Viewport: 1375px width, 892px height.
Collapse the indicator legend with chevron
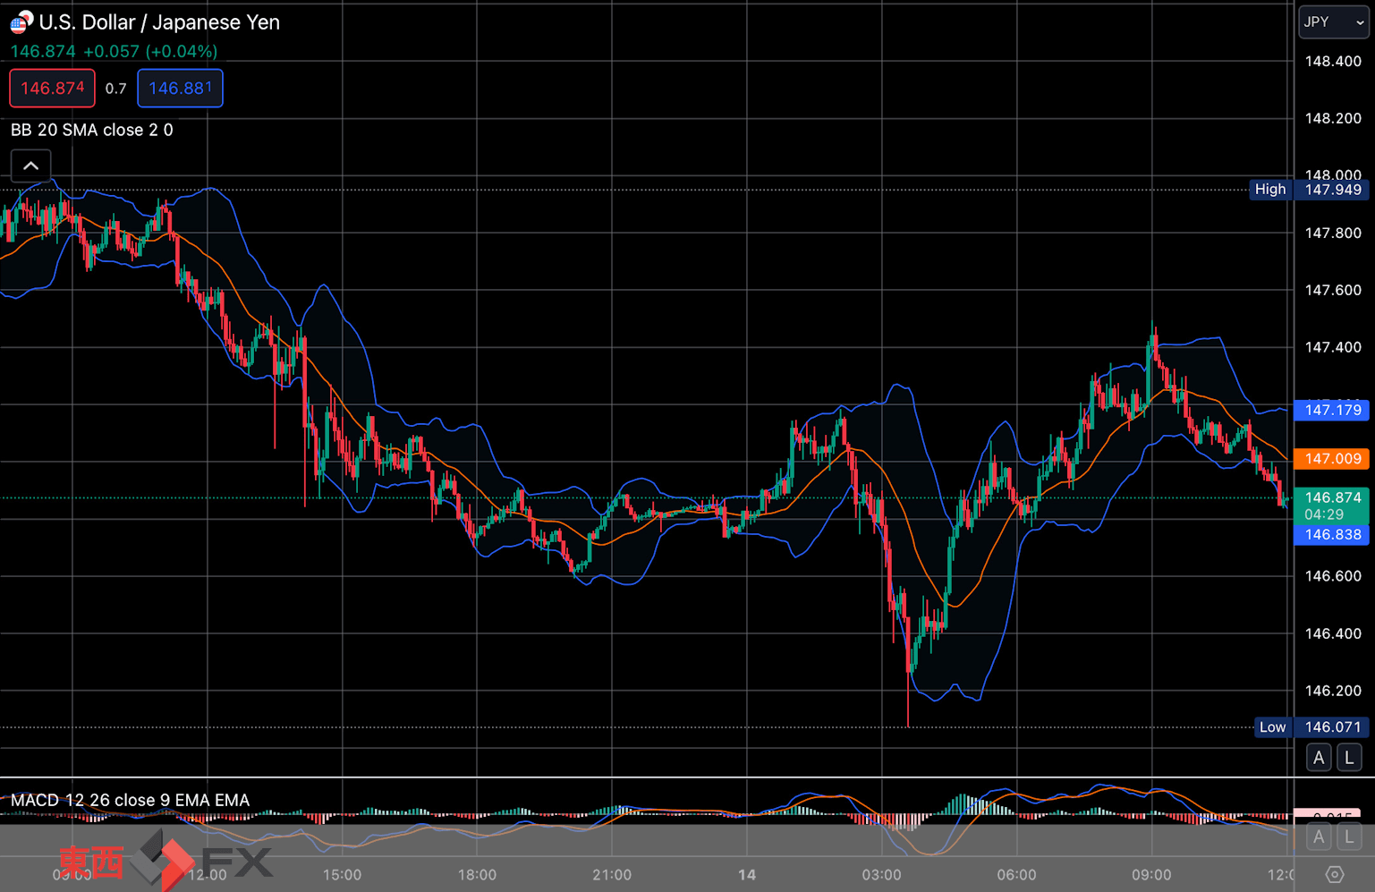(30, 166)
